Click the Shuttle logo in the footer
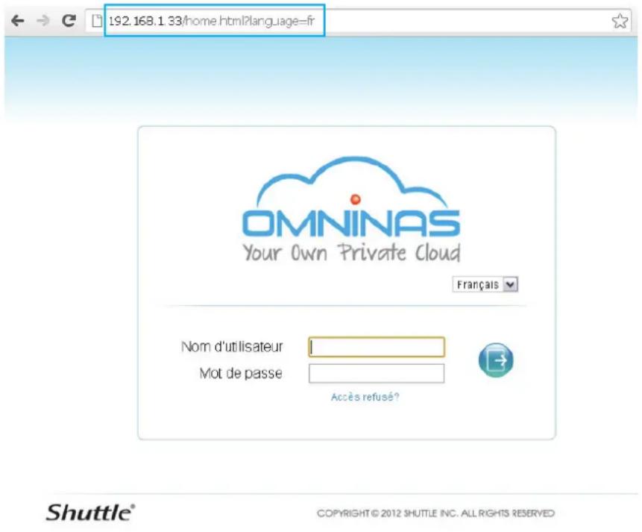The image size is (642, 532). point(90,513)
